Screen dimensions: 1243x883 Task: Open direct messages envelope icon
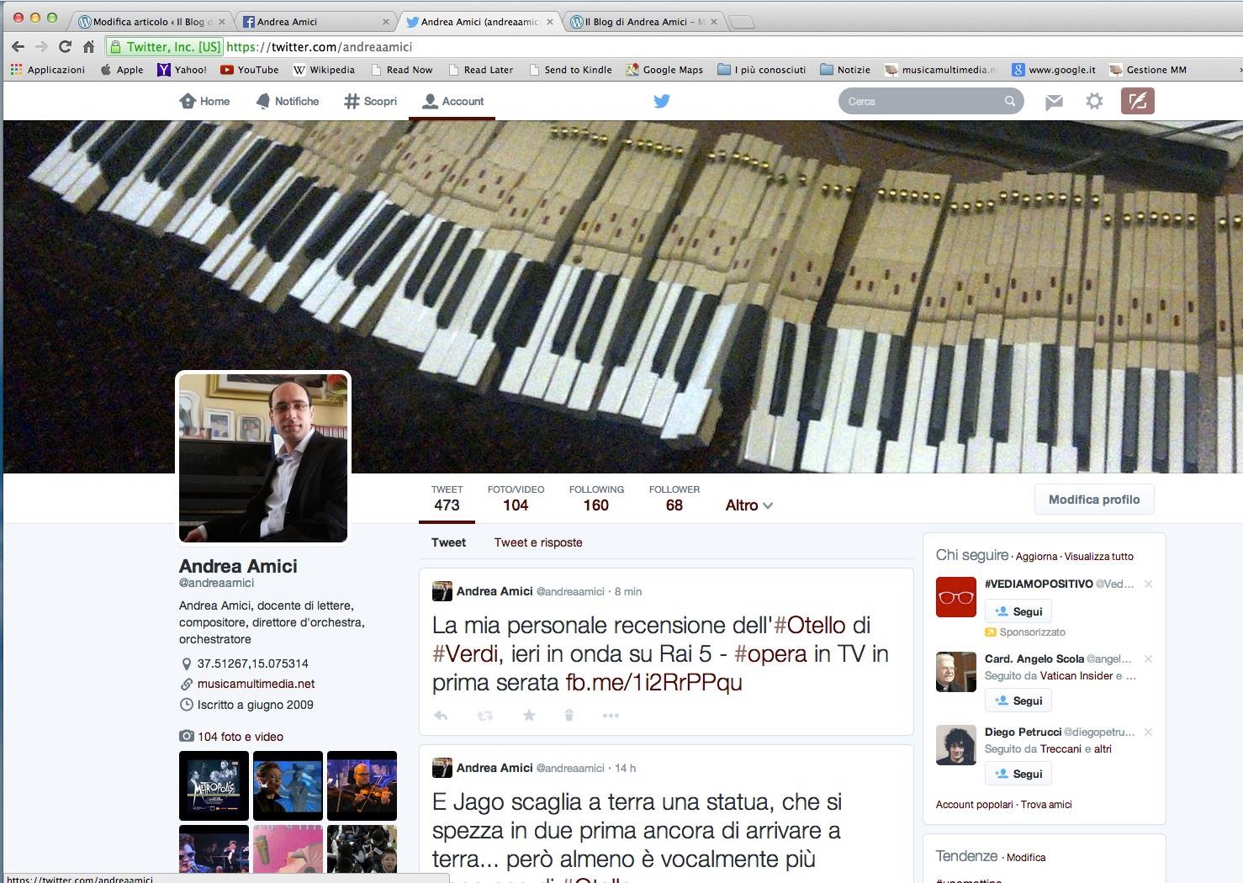coord(1054,102)
